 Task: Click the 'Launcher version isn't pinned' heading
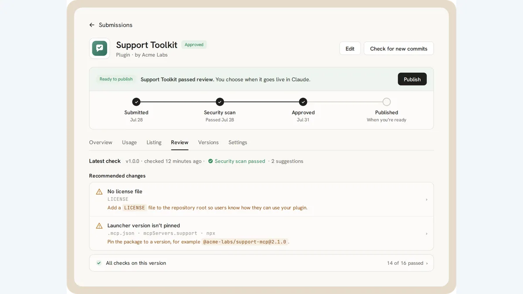[x=144, y=226]
